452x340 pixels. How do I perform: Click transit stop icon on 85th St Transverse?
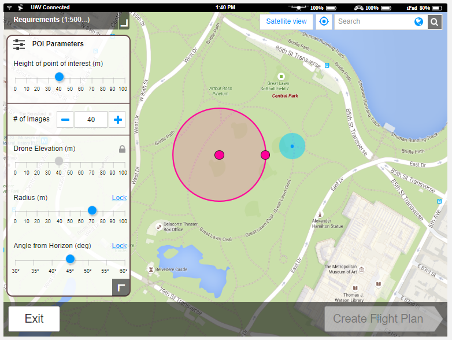click(327, 65)
